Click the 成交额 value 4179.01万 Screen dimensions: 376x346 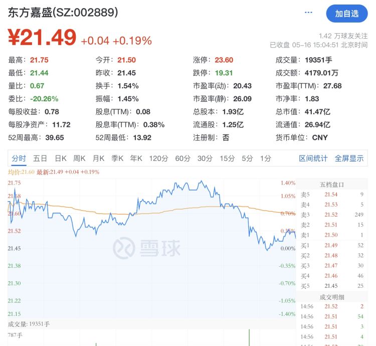pos(321,73)
